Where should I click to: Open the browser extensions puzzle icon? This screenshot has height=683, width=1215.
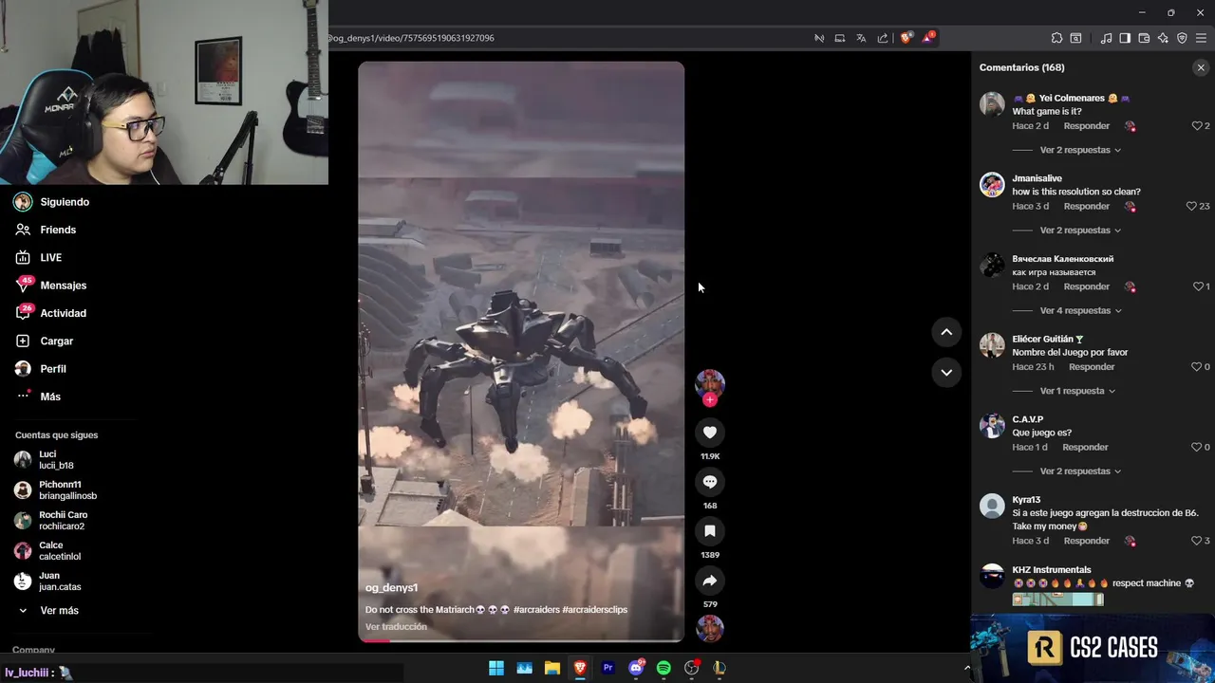[1056, 38]
